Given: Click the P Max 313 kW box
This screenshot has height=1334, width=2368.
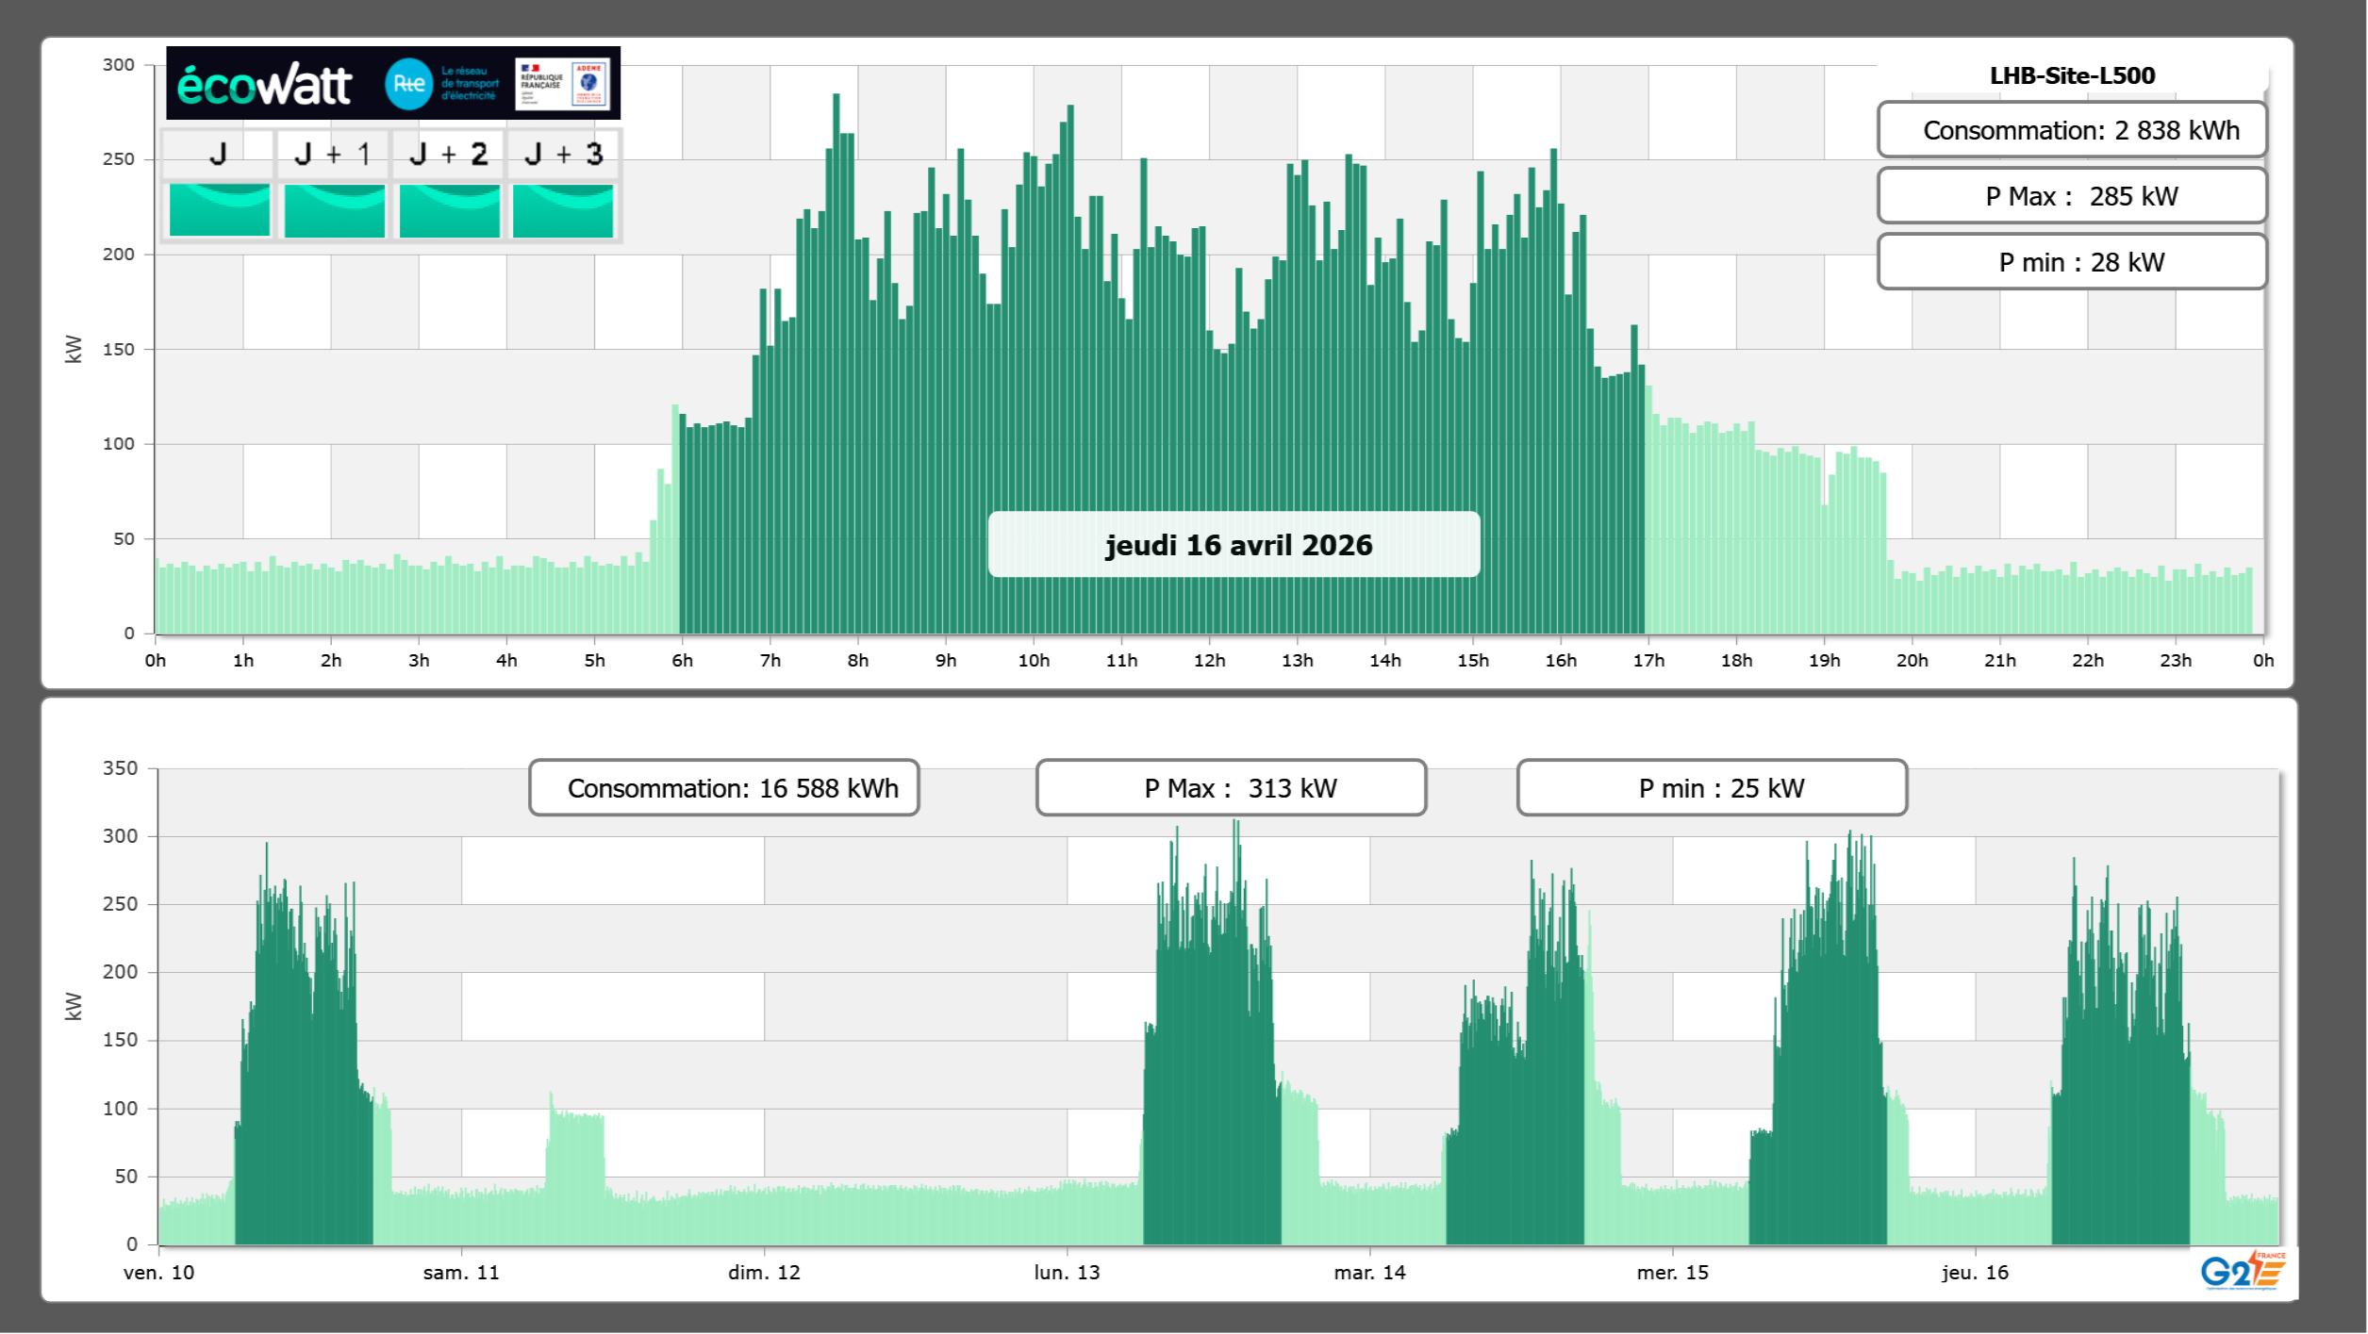Looking at the screenshot, I should point(1231,788).
